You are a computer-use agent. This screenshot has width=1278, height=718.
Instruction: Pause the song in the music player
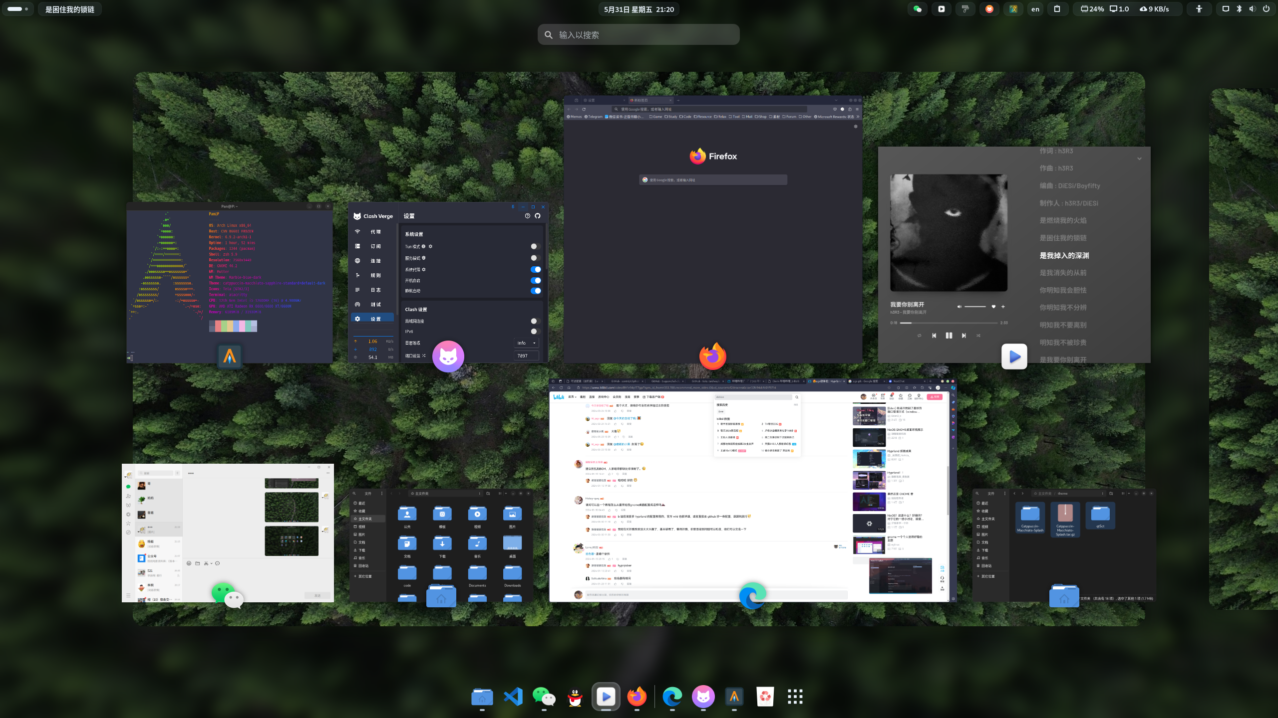tap(949, 336)
